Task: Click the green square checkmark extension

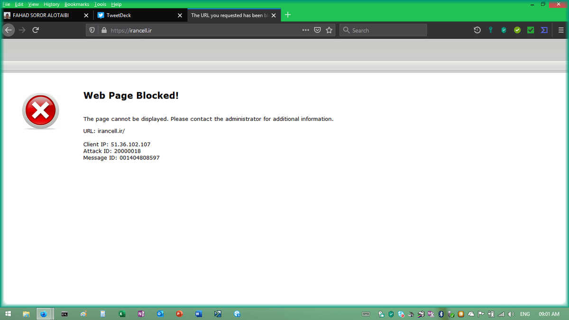Action: (x=531, y=30)
